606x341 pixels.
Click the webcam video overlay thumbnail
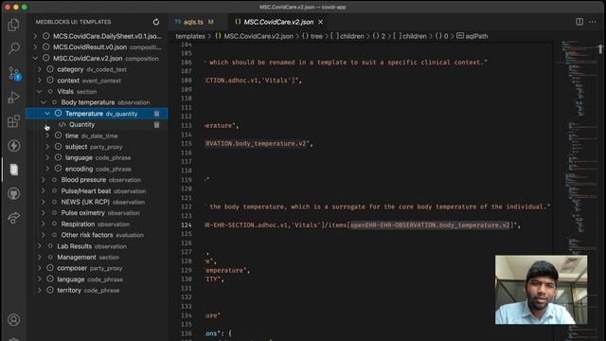541,290
